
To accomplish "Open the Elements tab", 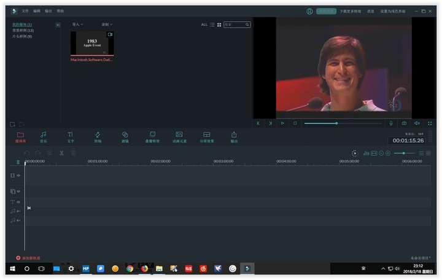I will 179,137.
